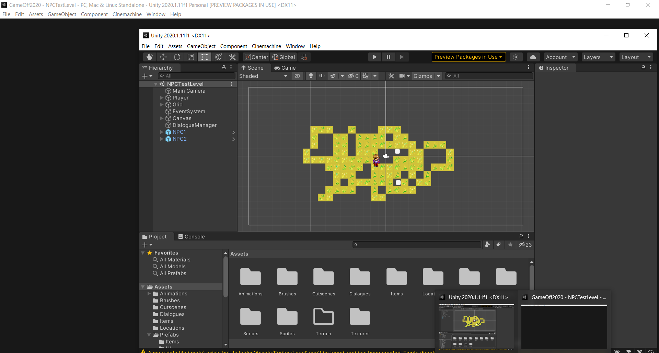Open the Terrain folder thumbnail
Viewport: 659px width, 353px height.
323,316
